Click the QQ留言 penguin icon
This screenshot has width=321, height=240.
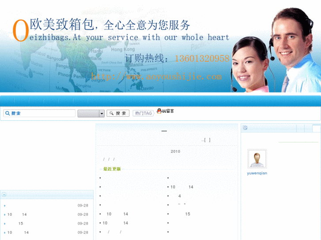coord(159,111)
